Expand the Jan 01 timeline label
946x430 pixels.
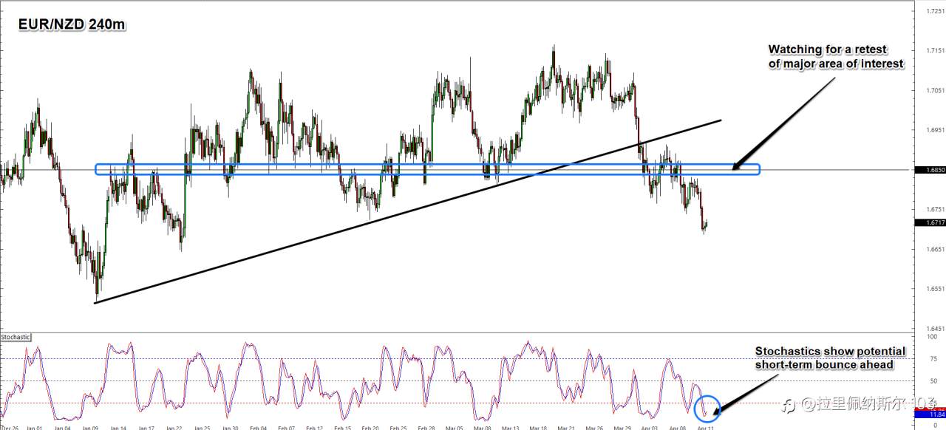coord(35,427)
